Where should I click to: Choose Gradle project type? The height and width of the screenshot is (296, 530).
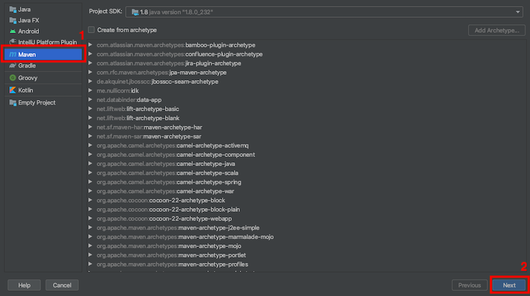coord(43,66)
